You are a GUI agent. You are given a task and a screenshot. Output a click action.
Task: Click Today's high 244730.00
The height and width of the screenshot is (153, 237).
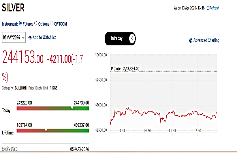pyautogui.click(x=81, y=103)
